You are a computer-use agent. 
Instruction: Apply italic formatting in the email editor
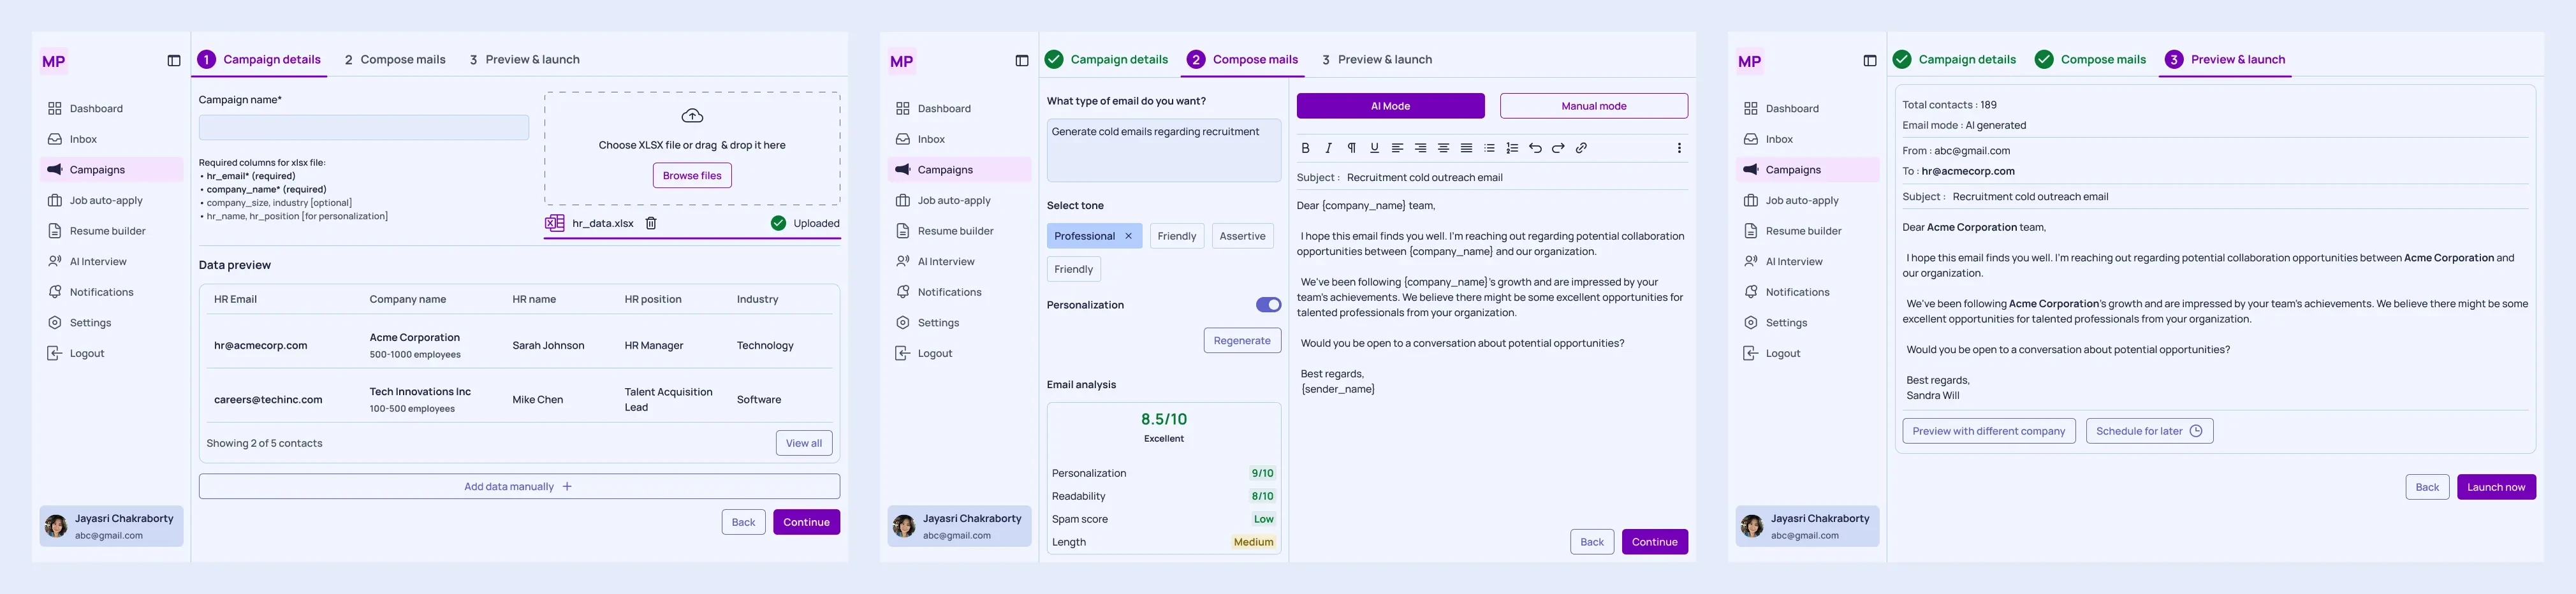click(1328, 148)
